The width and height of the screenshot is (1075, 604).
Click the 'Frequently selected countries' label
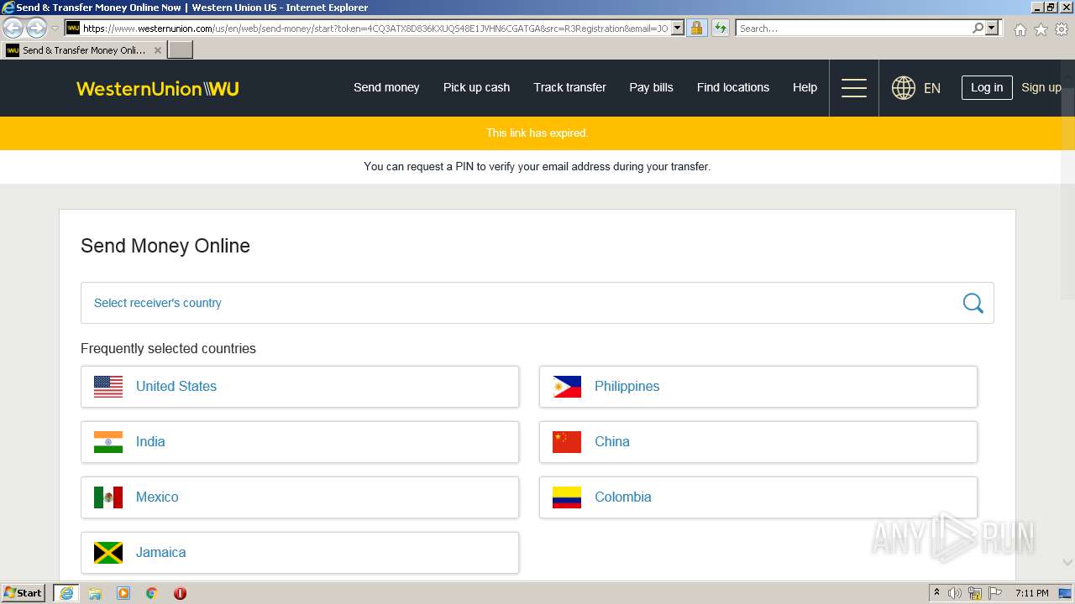[x=168, y=348]
